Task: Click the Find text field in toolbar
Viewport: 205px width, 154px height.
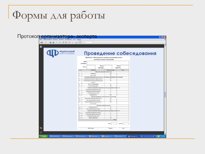Action: (x=88, y=42)
